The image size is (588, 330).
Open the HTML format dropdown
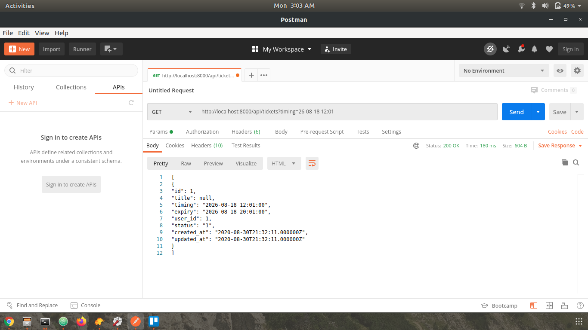coord(284,163)
